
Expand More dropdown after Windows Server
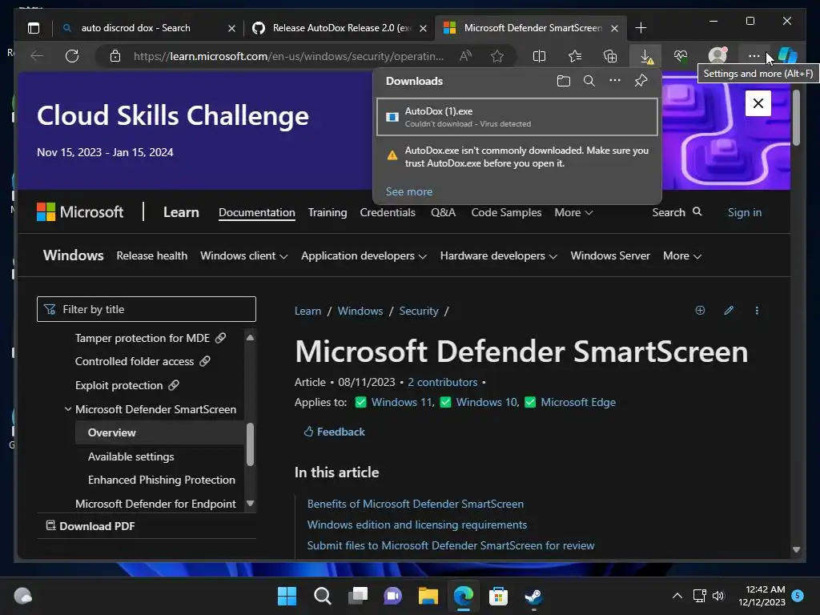(682, 255)
